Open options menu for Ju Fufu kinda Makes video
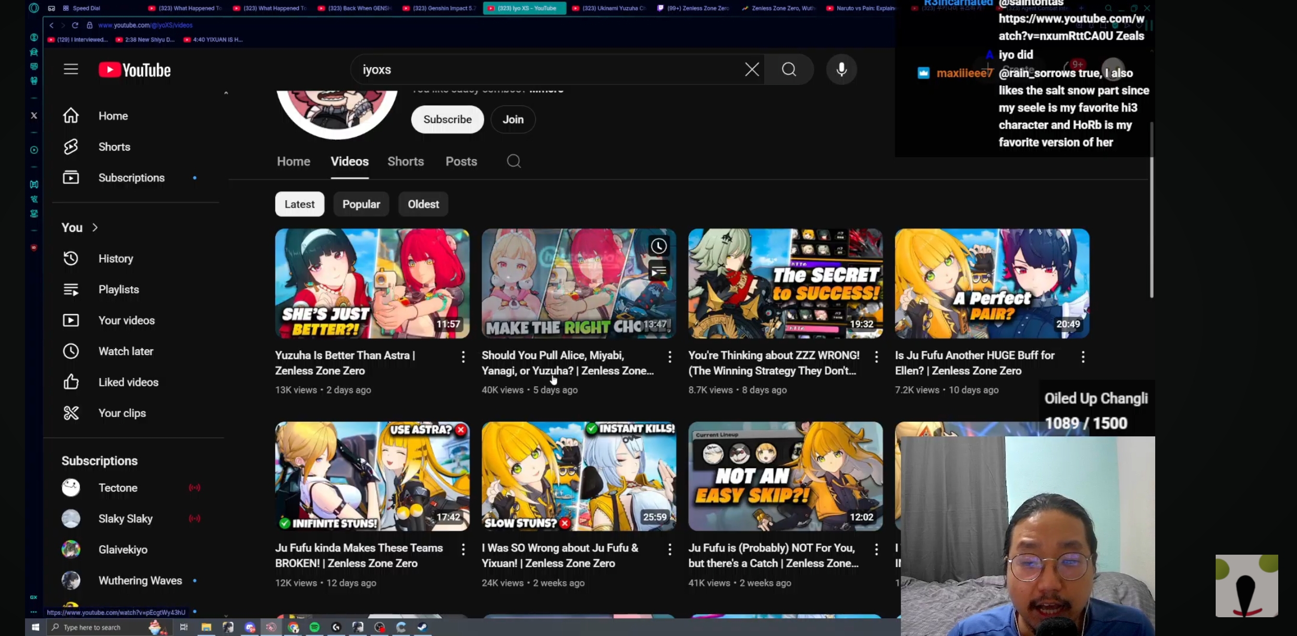 pos(463,549)
